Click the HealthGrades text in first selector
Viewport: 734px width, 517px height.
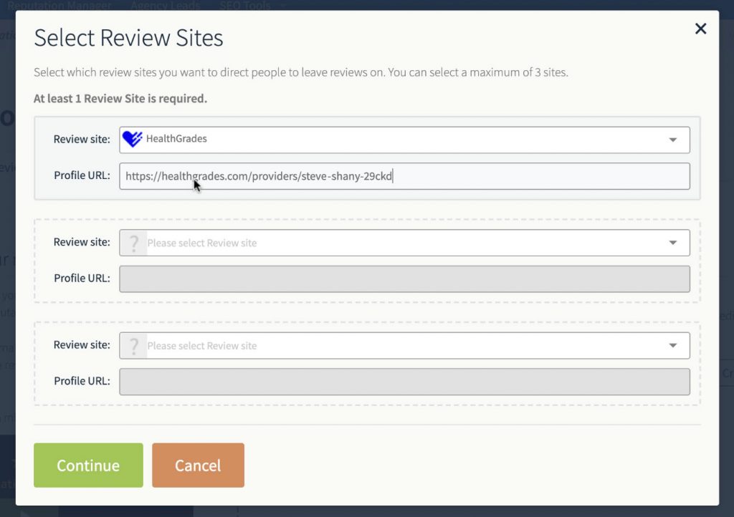pos(176,139)
